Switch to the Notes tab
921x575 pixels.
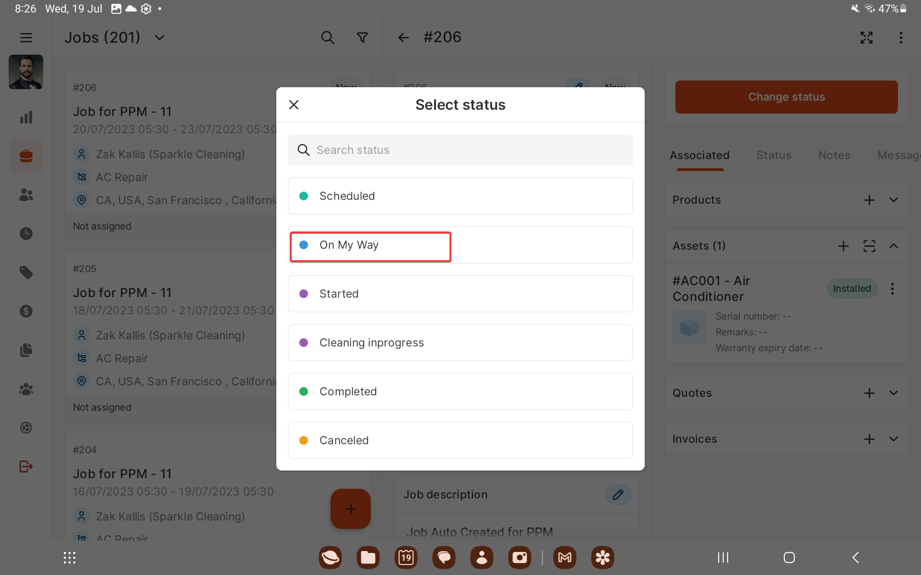[x=834, y=155]
